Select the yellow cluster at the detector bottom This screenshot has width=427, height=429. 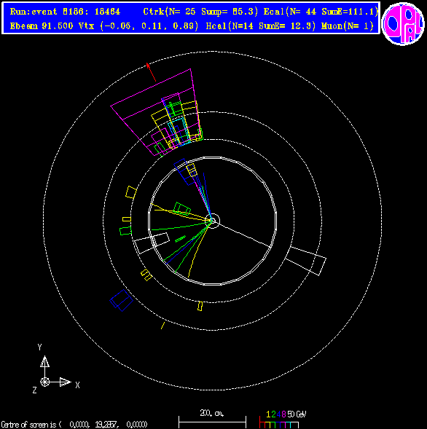click(x=200, y=306)
